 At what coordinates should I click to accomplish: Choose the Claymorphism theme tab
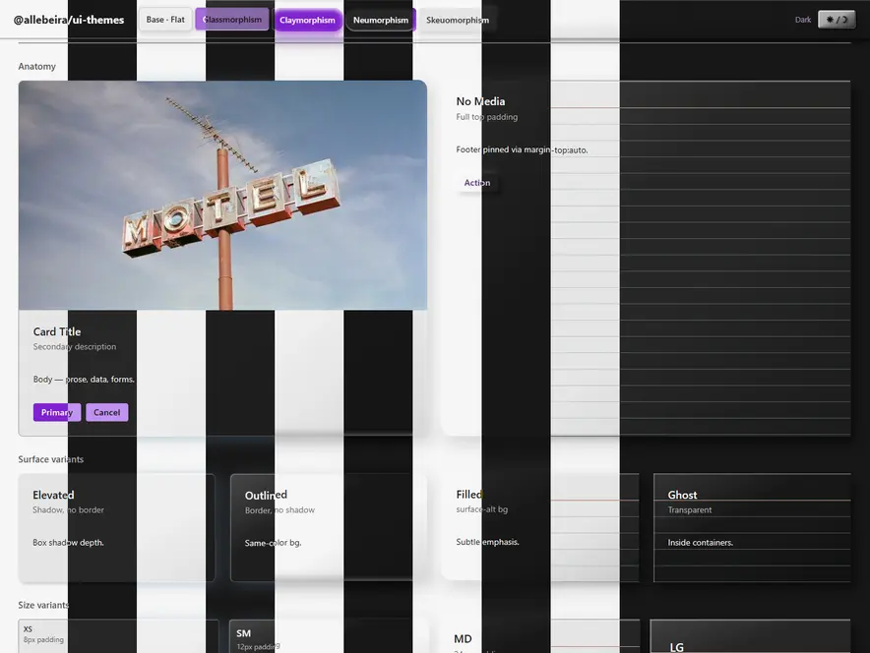(307, 20)
